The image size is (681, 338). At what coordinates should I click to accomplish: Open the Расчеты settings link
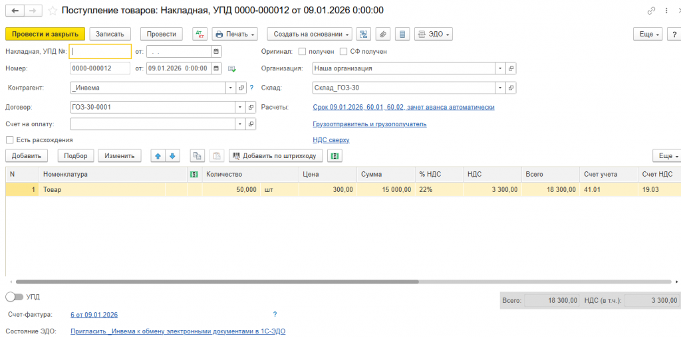404,107
